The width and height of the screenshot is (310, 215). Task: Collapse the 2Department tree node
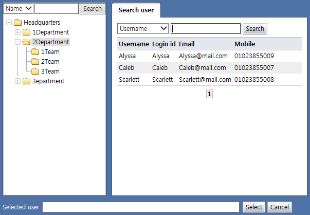pos(18,42)
